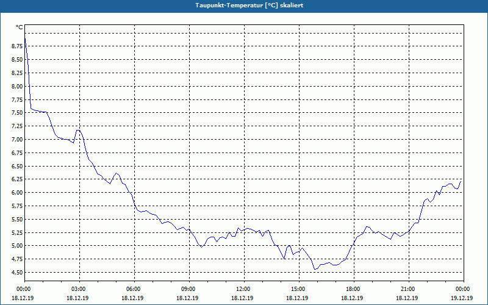Select the 5,50 y-axis value

(x=17, y=219)
